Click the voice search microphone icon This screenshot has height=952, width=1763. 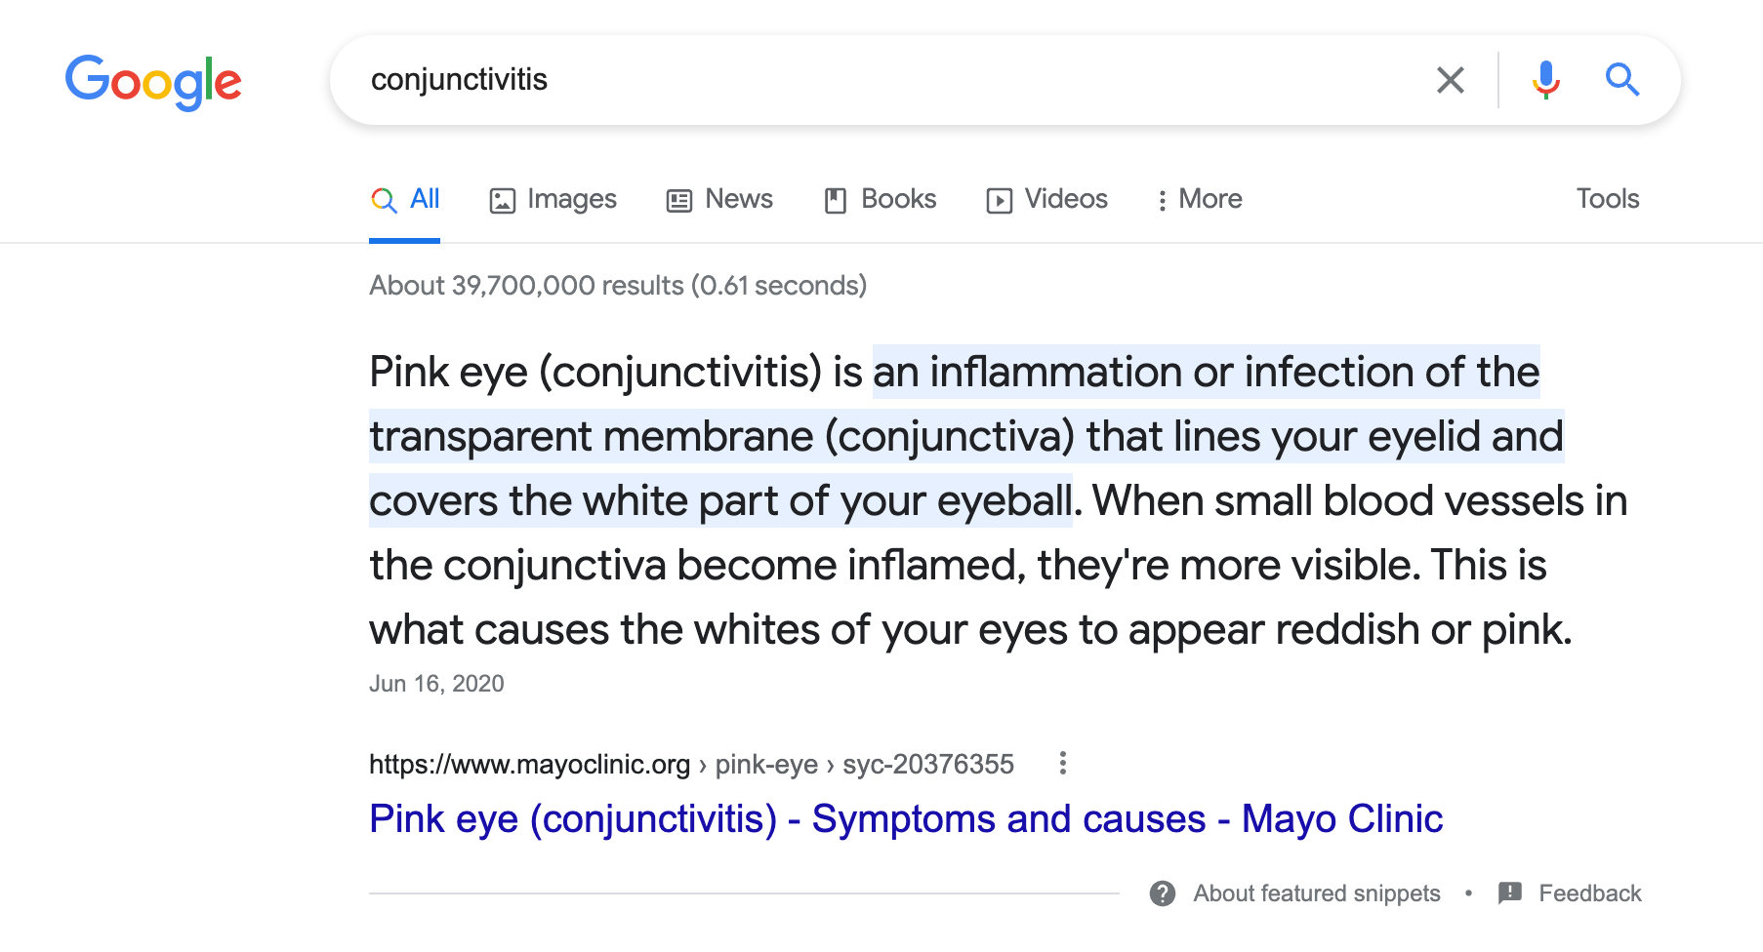[x=1545, y=80]
